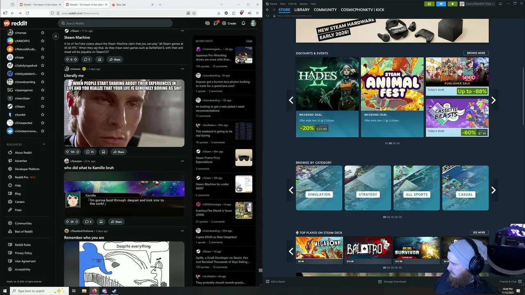
Task: Open overflow menu on Kamille post
Action: [x=183, y=161]
